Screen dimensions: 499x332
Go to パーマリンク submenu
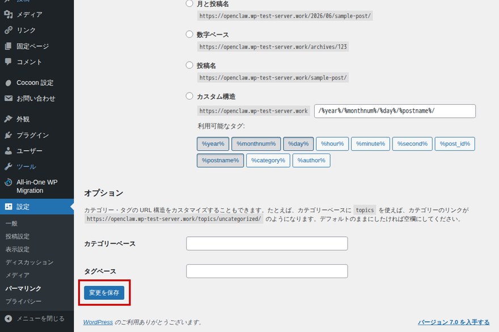tap(23, 288)
